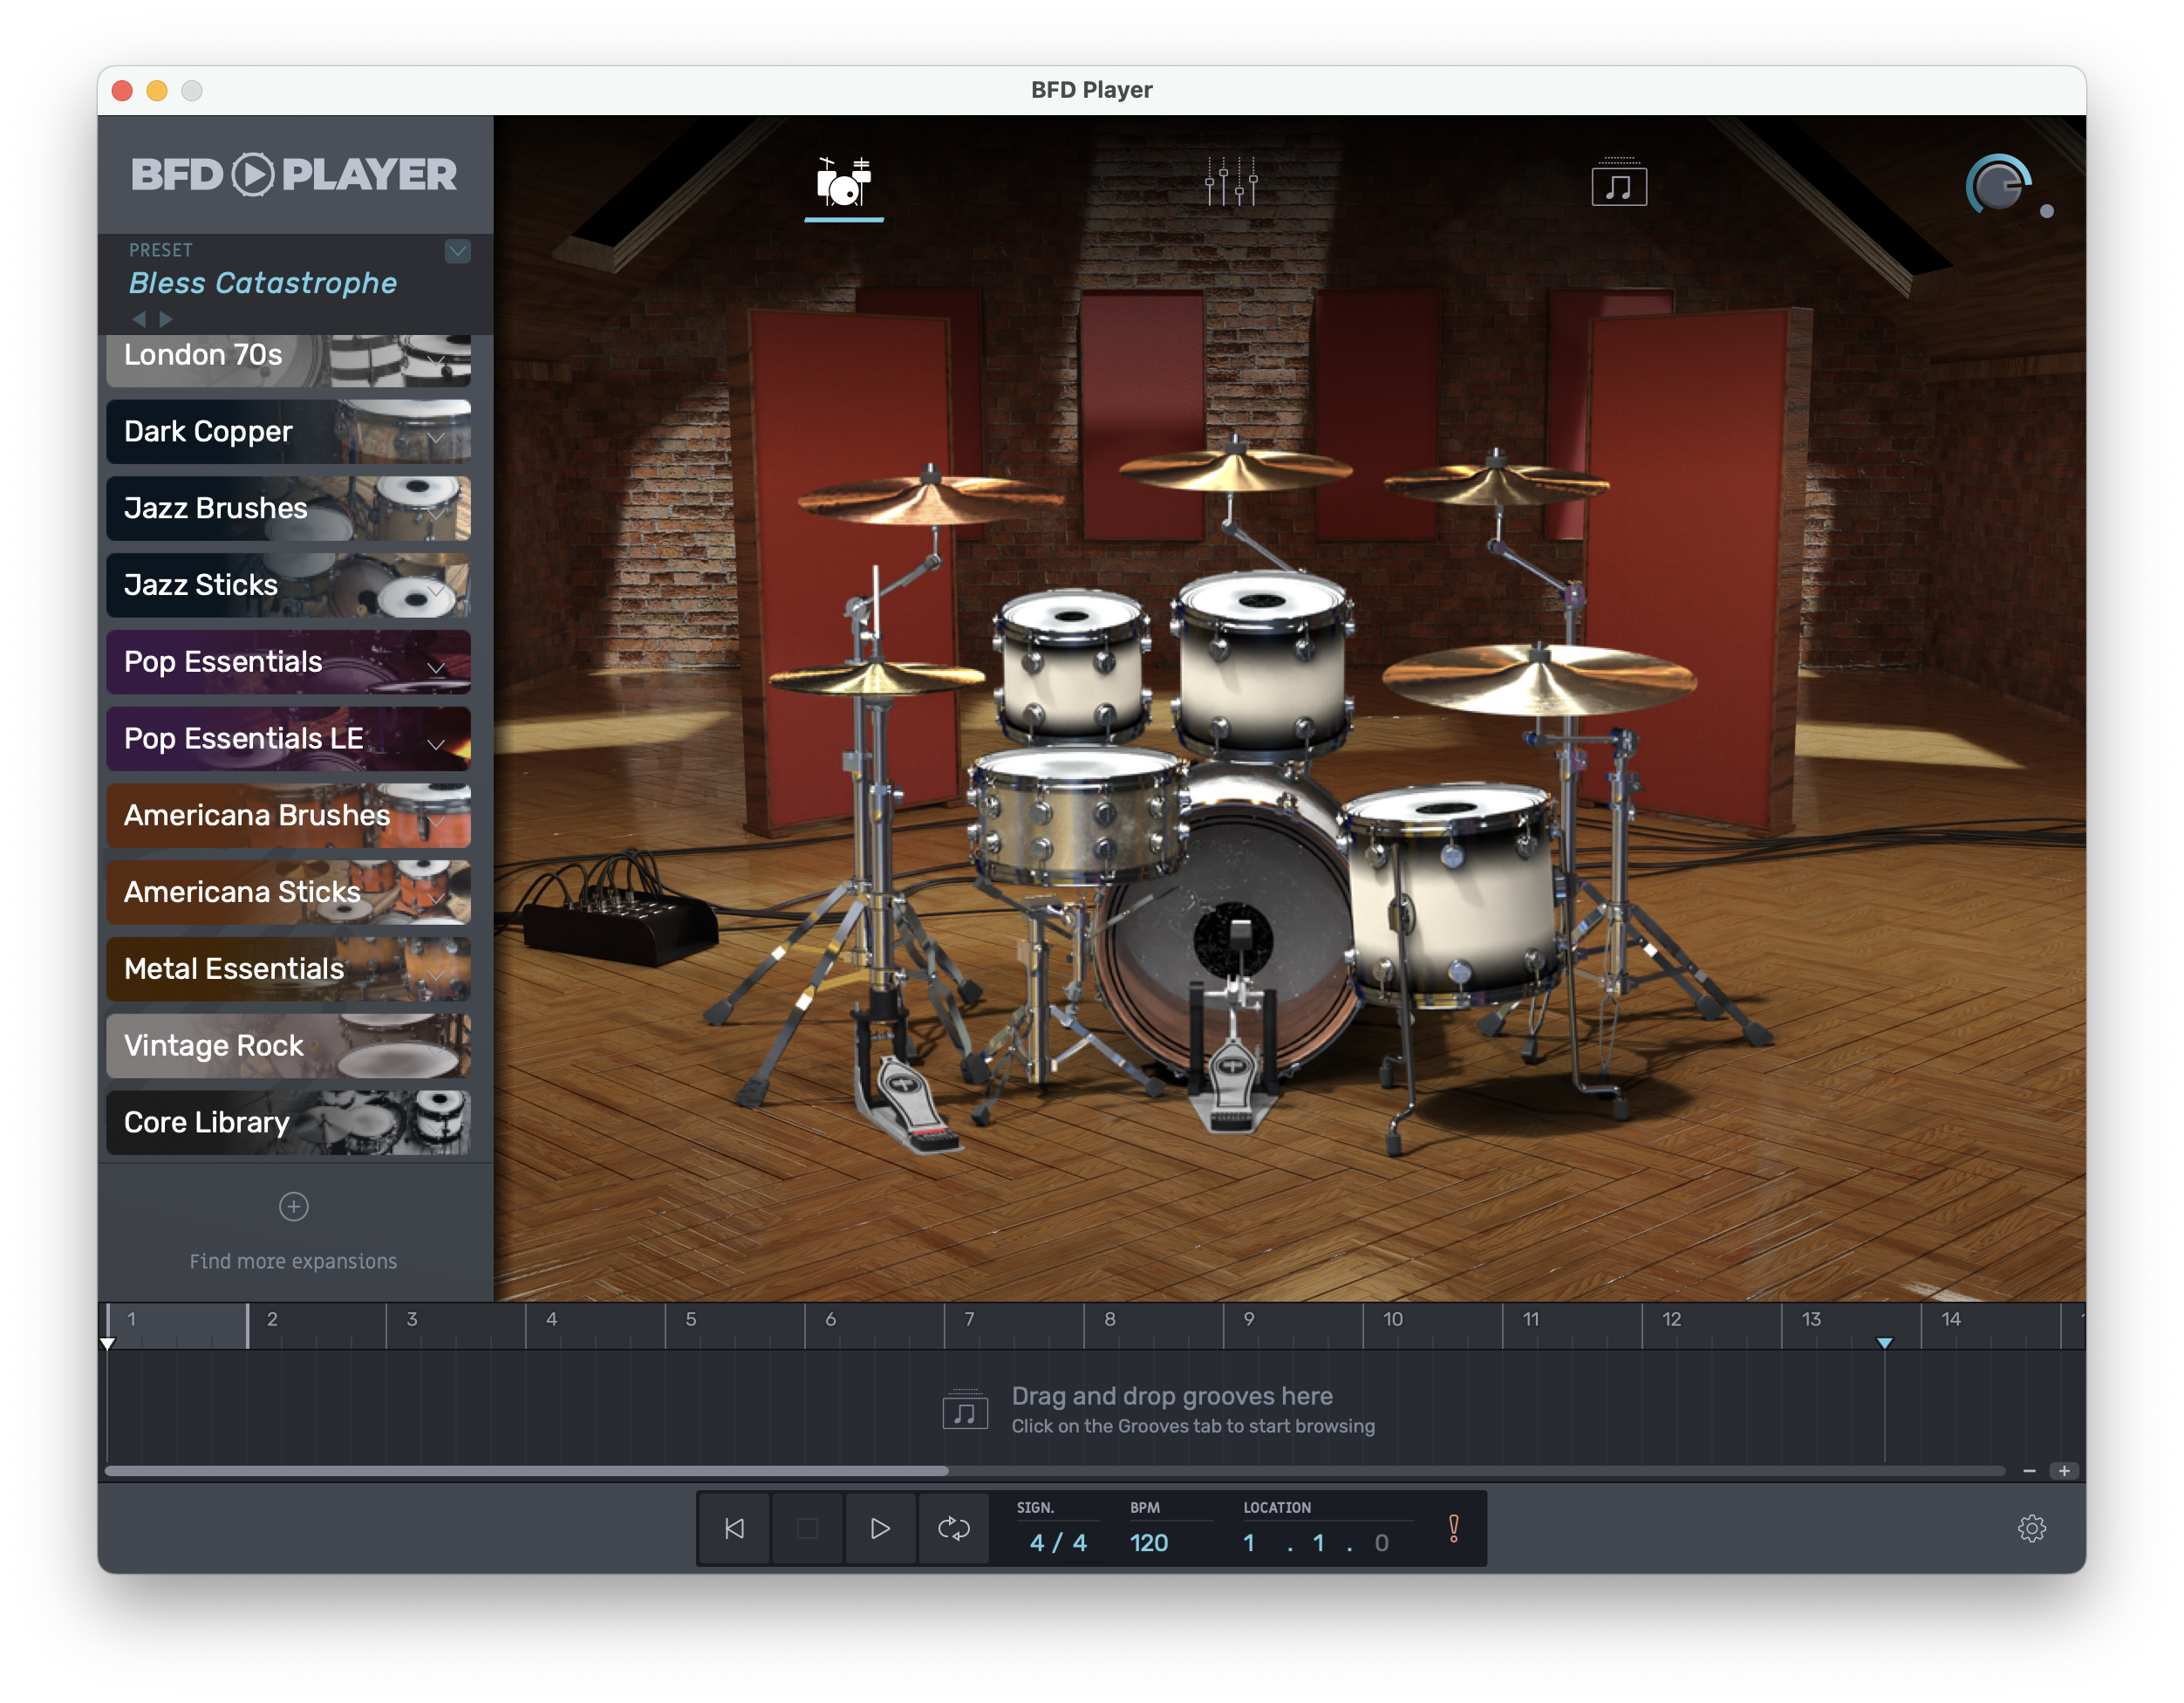Expand the Jazz Sticks chevron

point(437,591)
